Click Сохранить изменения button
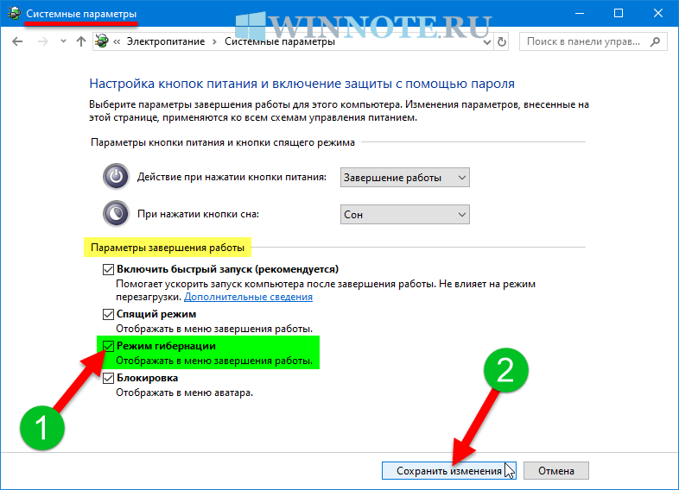This screenshot has height=490, width=679. [449, 470]
